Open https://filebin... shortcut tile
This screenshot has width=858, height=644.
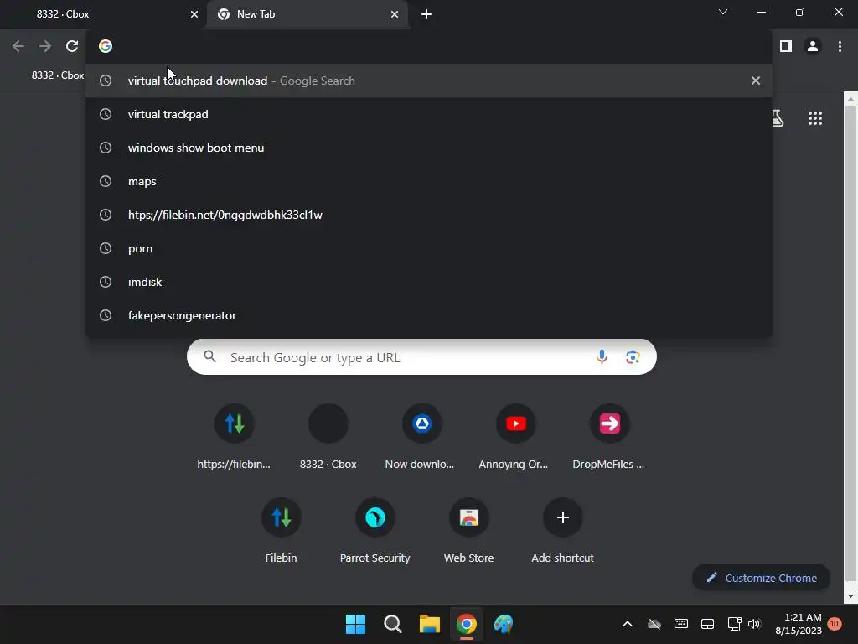[x=235, y=437]
